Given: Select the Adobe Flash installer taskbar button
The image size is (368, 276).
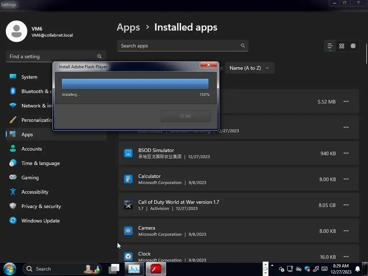Looking at the screenshot, I should (x=156, y=269).
